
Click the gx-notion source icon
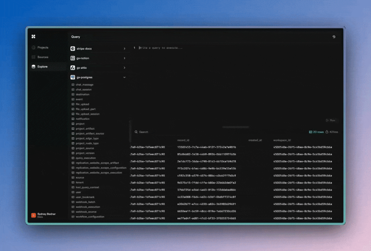(73, 58)
